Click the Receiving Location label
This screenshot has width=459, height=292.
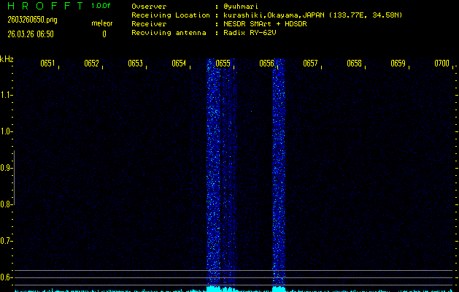pos(171,15)
